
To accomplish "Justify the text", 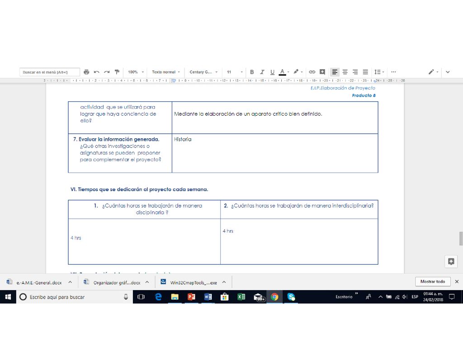I will tap(365, 72).
